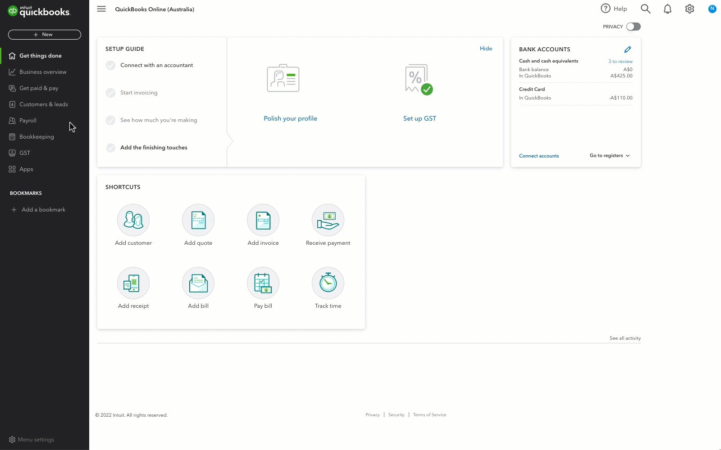Click the Pay bill shortcut icon
This screenshot has height=450, width=721.
[263, 283]
